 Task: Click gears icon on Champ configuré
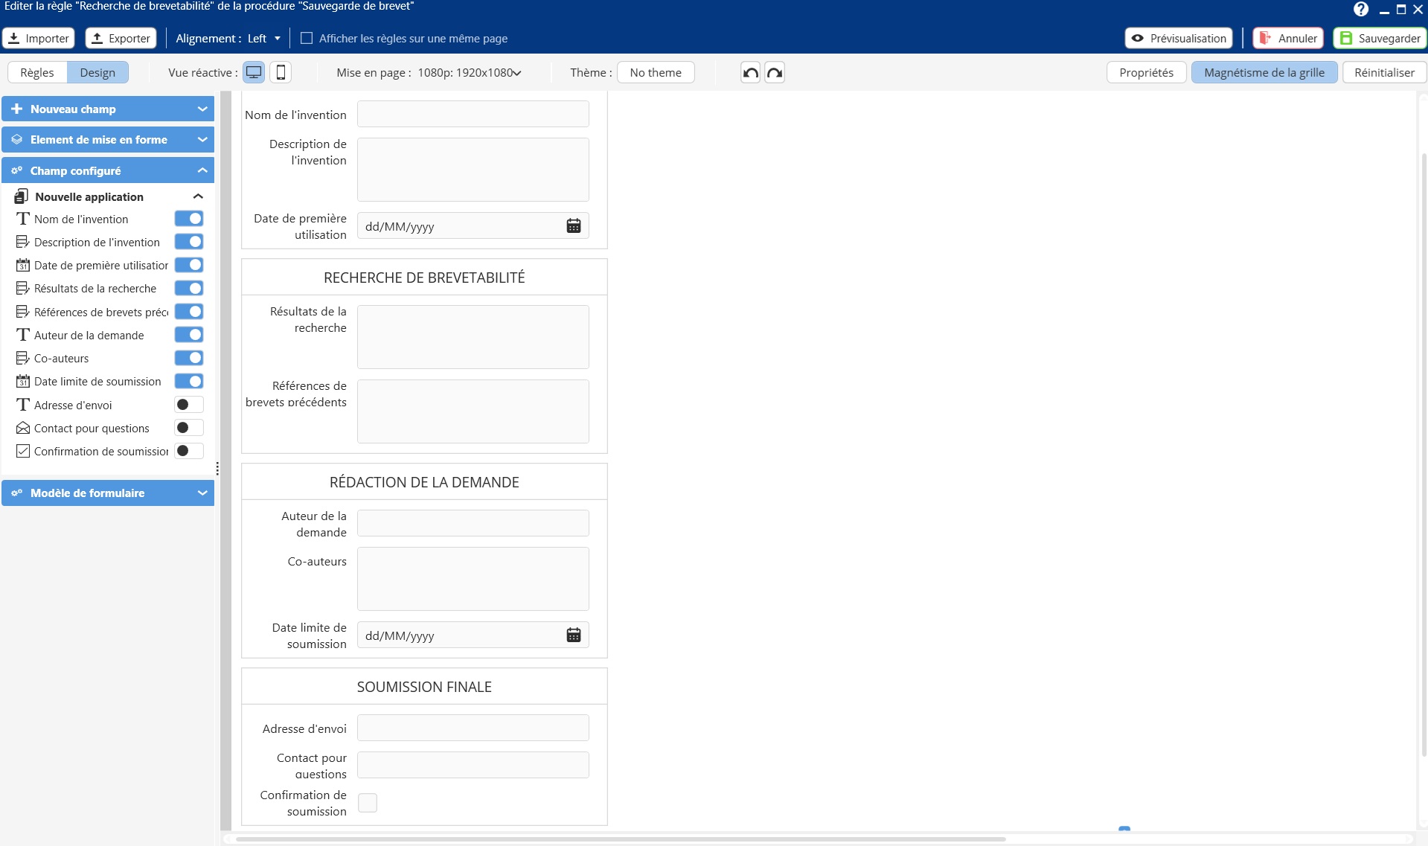tap(17, 170)
